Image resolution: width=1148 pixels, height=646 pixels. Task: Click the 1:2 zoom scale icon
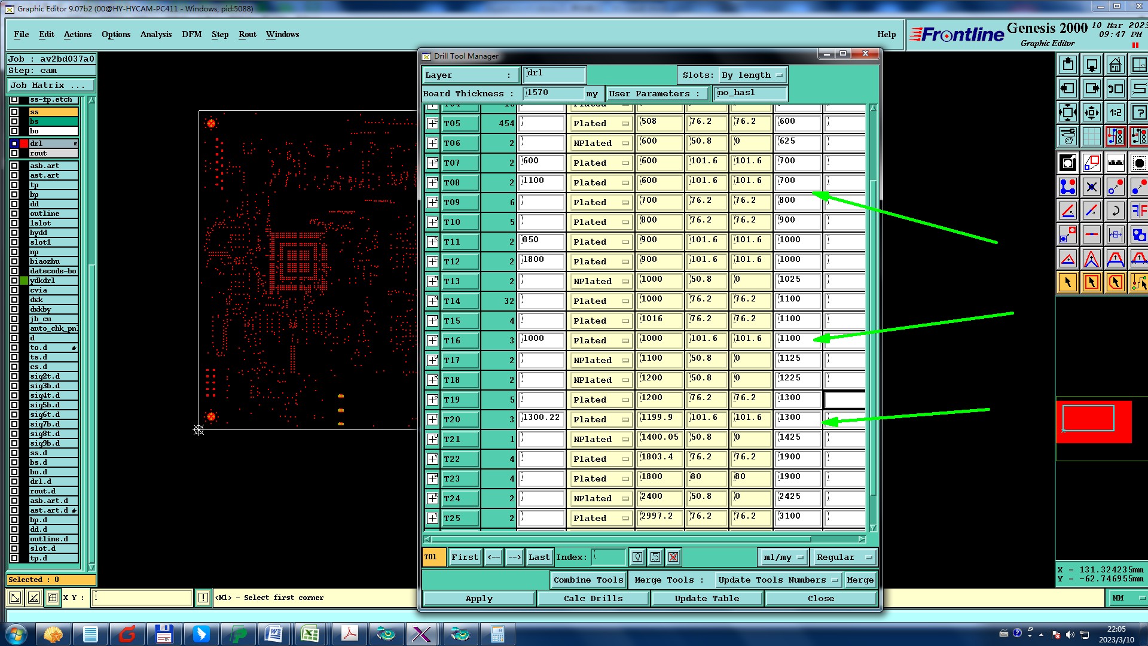(1115, 112)
